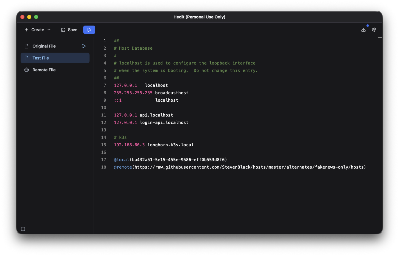The image size is (399, 256).
Task: Click the raw.githubusercontent.com URL text
Action: (x=249, y=167)
